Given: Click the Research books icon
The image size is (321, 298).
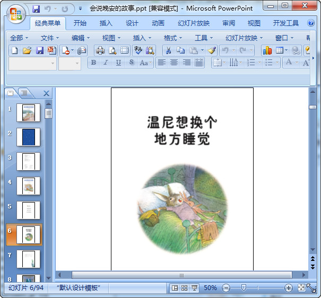Looking at the screenshot, I should click(150, 50).
